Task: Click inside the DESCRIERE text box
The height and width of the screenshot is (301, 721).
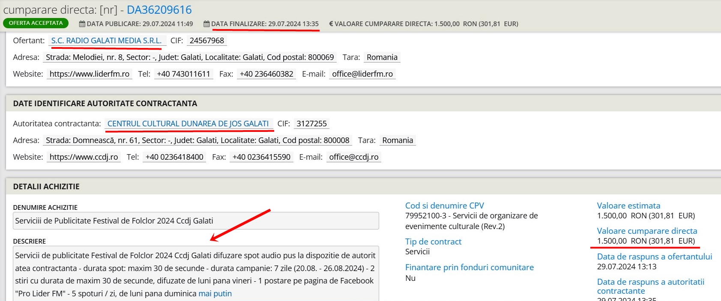Action: pos(196,274)
